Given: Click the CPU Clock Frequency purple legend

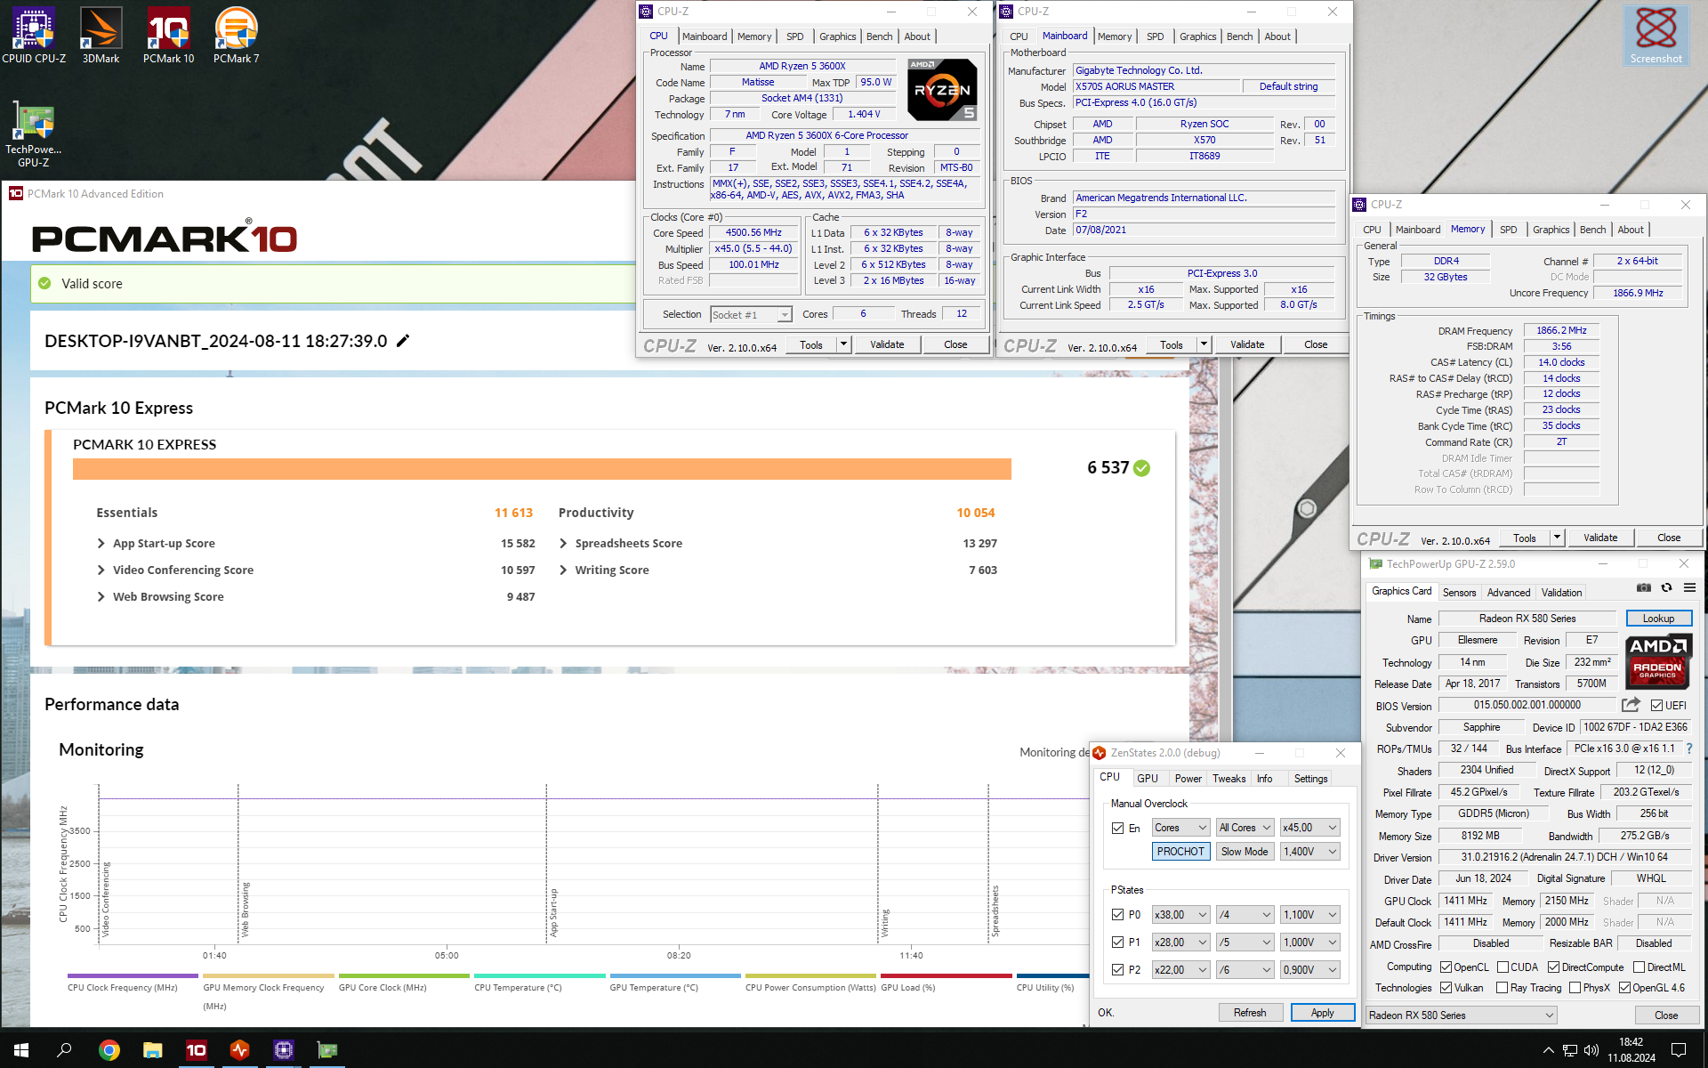Looking at the screenshot, I should 133,976.
